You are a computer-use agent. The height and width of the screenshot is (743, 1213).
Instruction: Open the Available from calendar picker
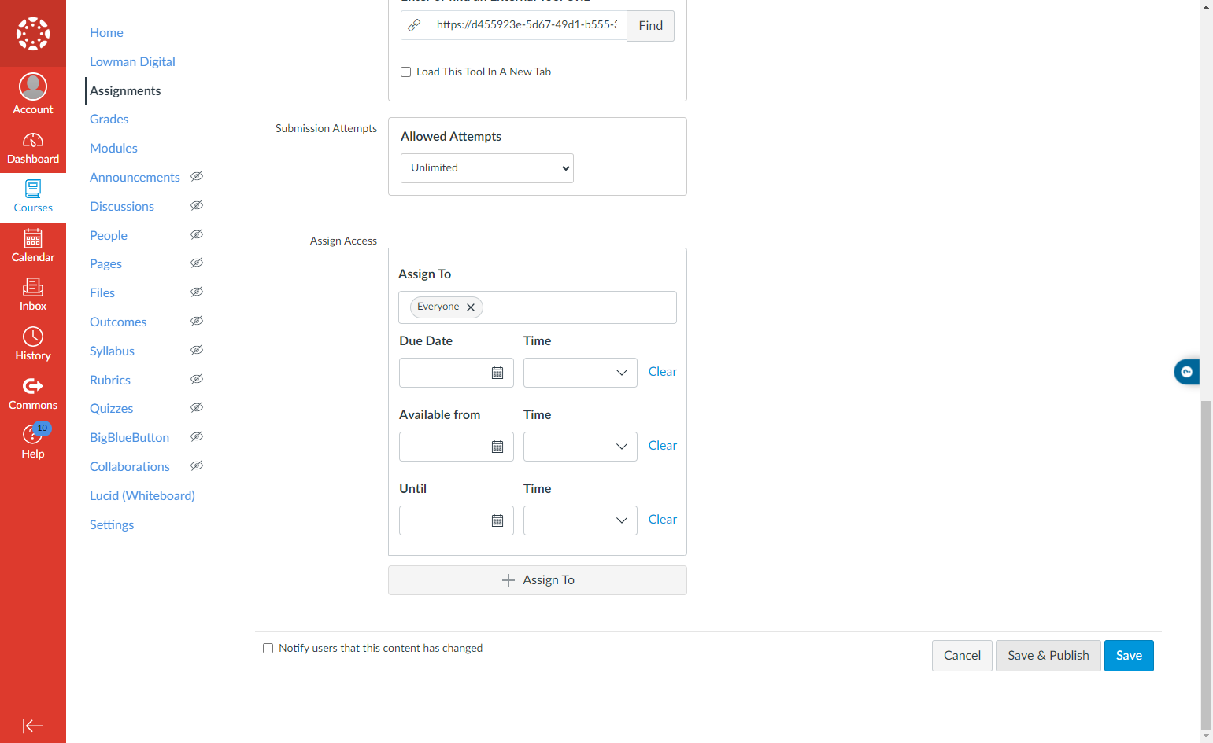click(x=497, y=447)
